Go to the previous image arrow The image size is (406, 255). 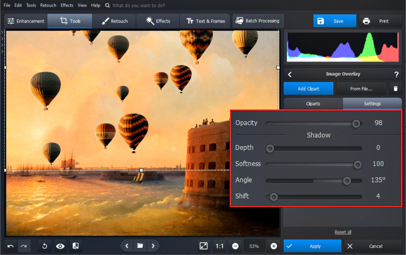pyautogui.click(x=127, y=246)
